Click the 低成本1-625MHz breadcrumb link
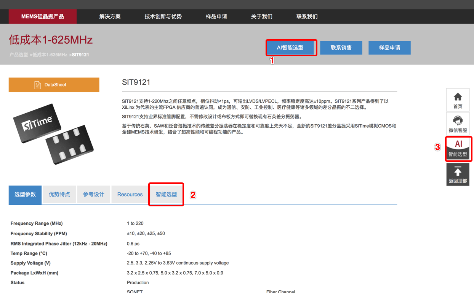This screenshot has width=474, height=293. (x=50, y=55)
